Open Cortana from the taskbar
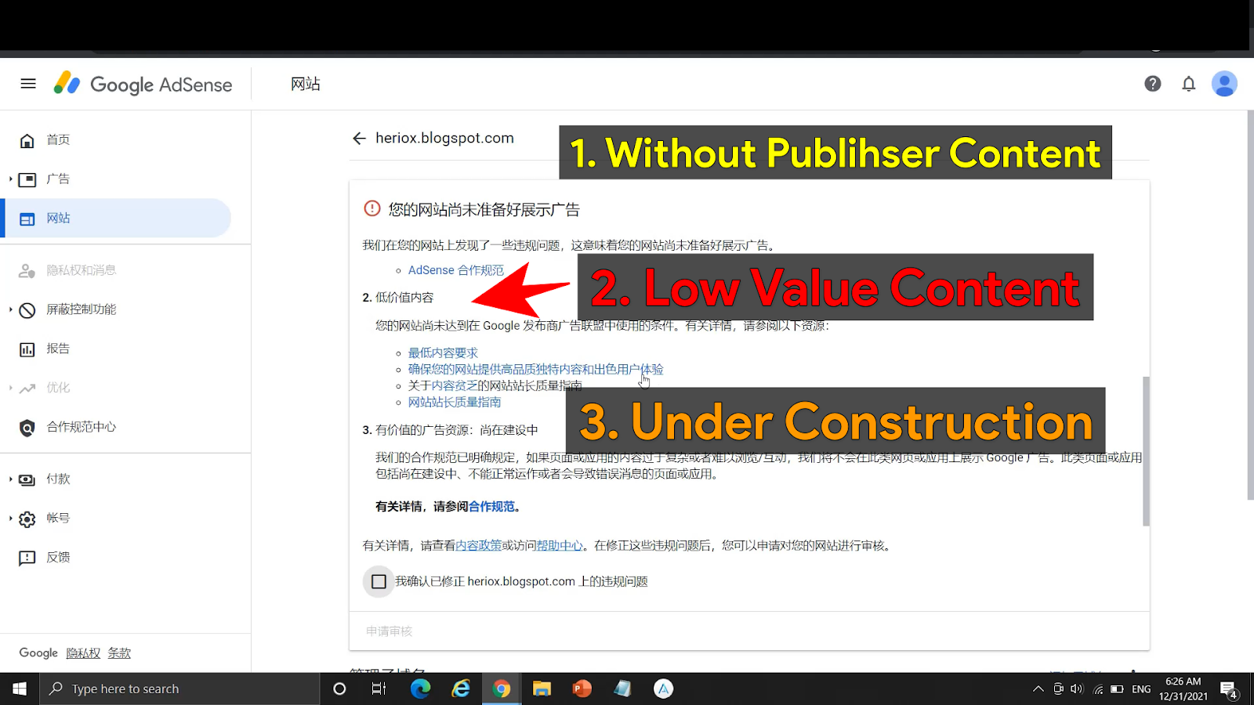 coord(339,689)
